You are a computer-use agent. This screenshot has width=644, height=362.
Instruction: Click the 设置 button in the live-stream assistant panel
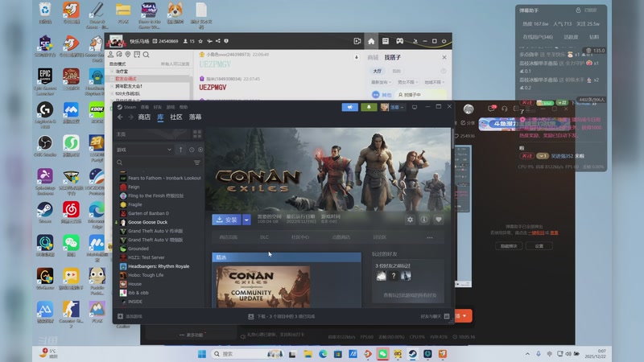tap(539, 246)
